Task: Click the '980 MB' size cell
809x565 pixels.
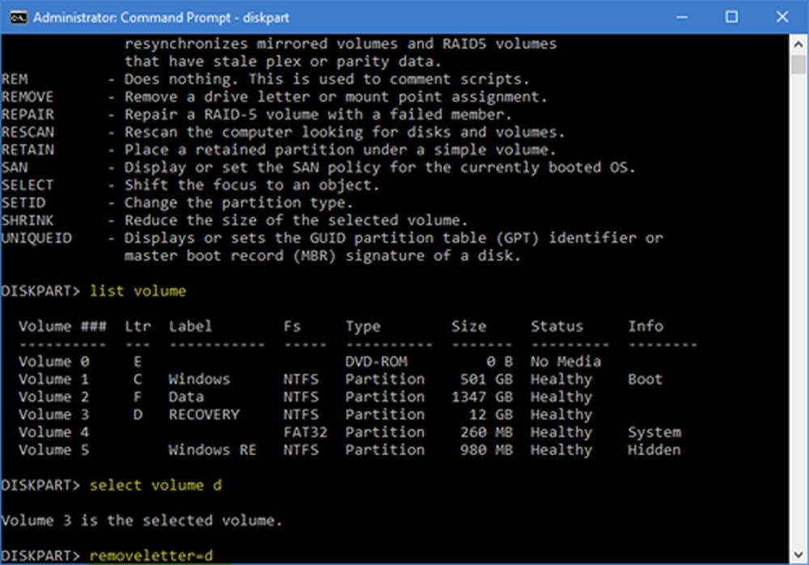Action: [x=486, y=450]
